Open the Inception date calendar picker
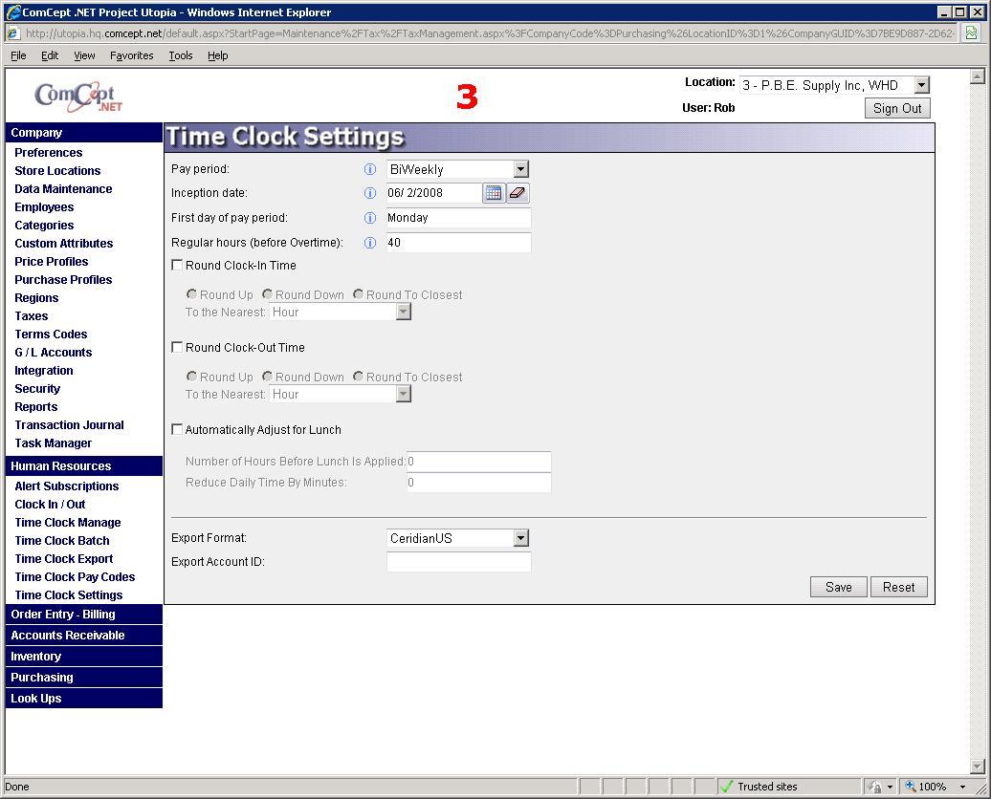991x799 pixels. point(494,193)
